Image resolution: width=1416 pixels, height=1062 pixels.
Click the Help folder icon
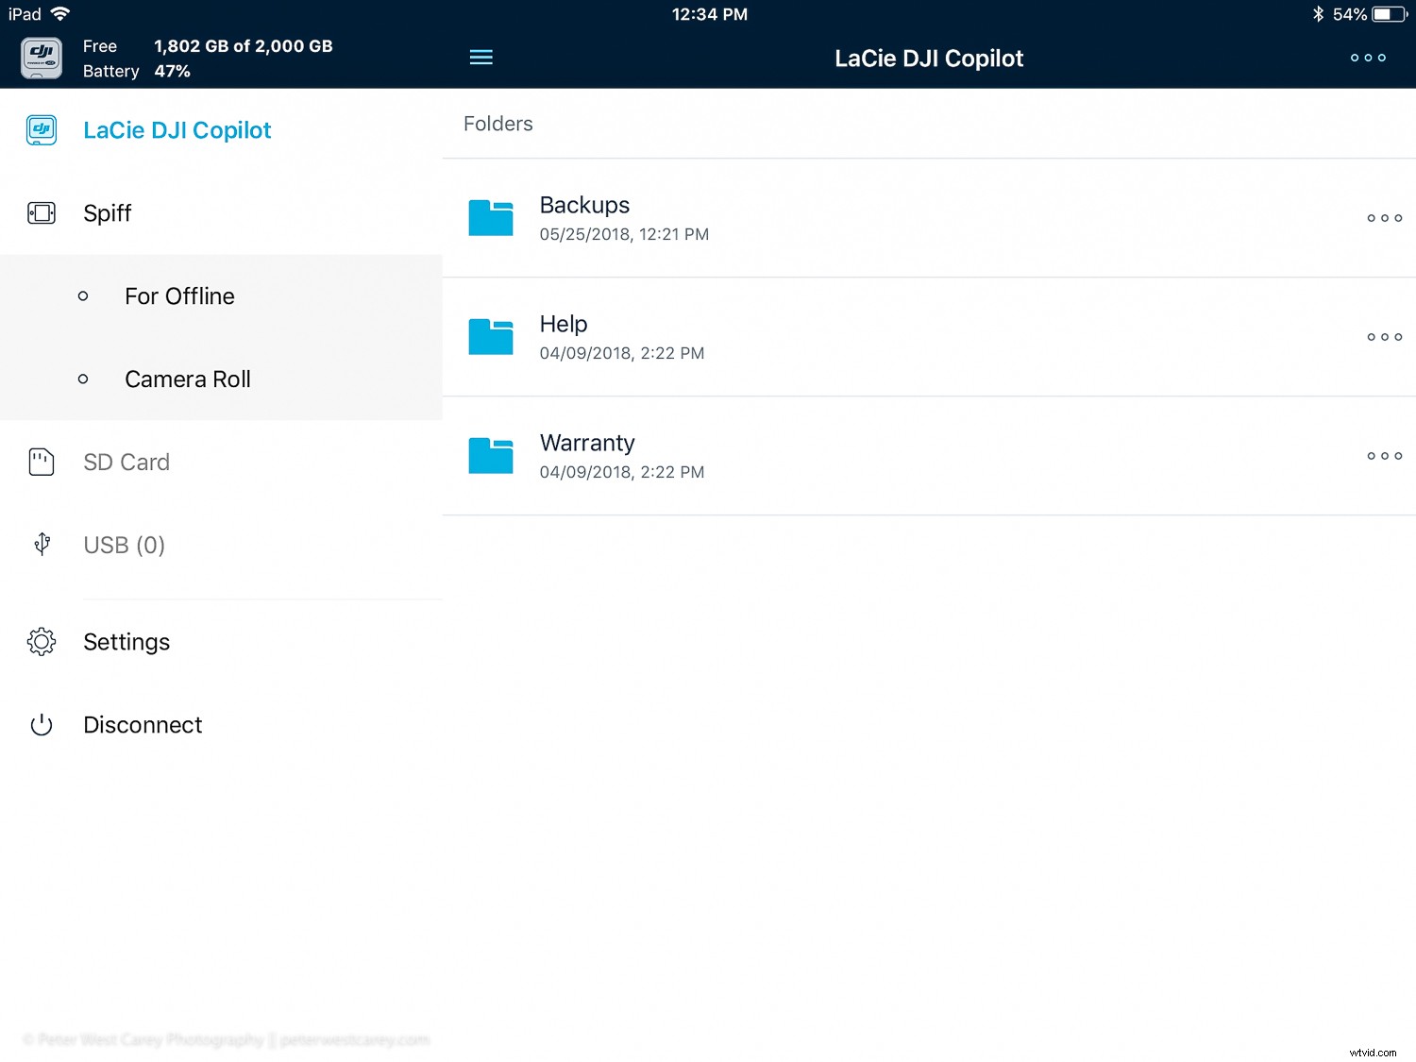[490, 336]
